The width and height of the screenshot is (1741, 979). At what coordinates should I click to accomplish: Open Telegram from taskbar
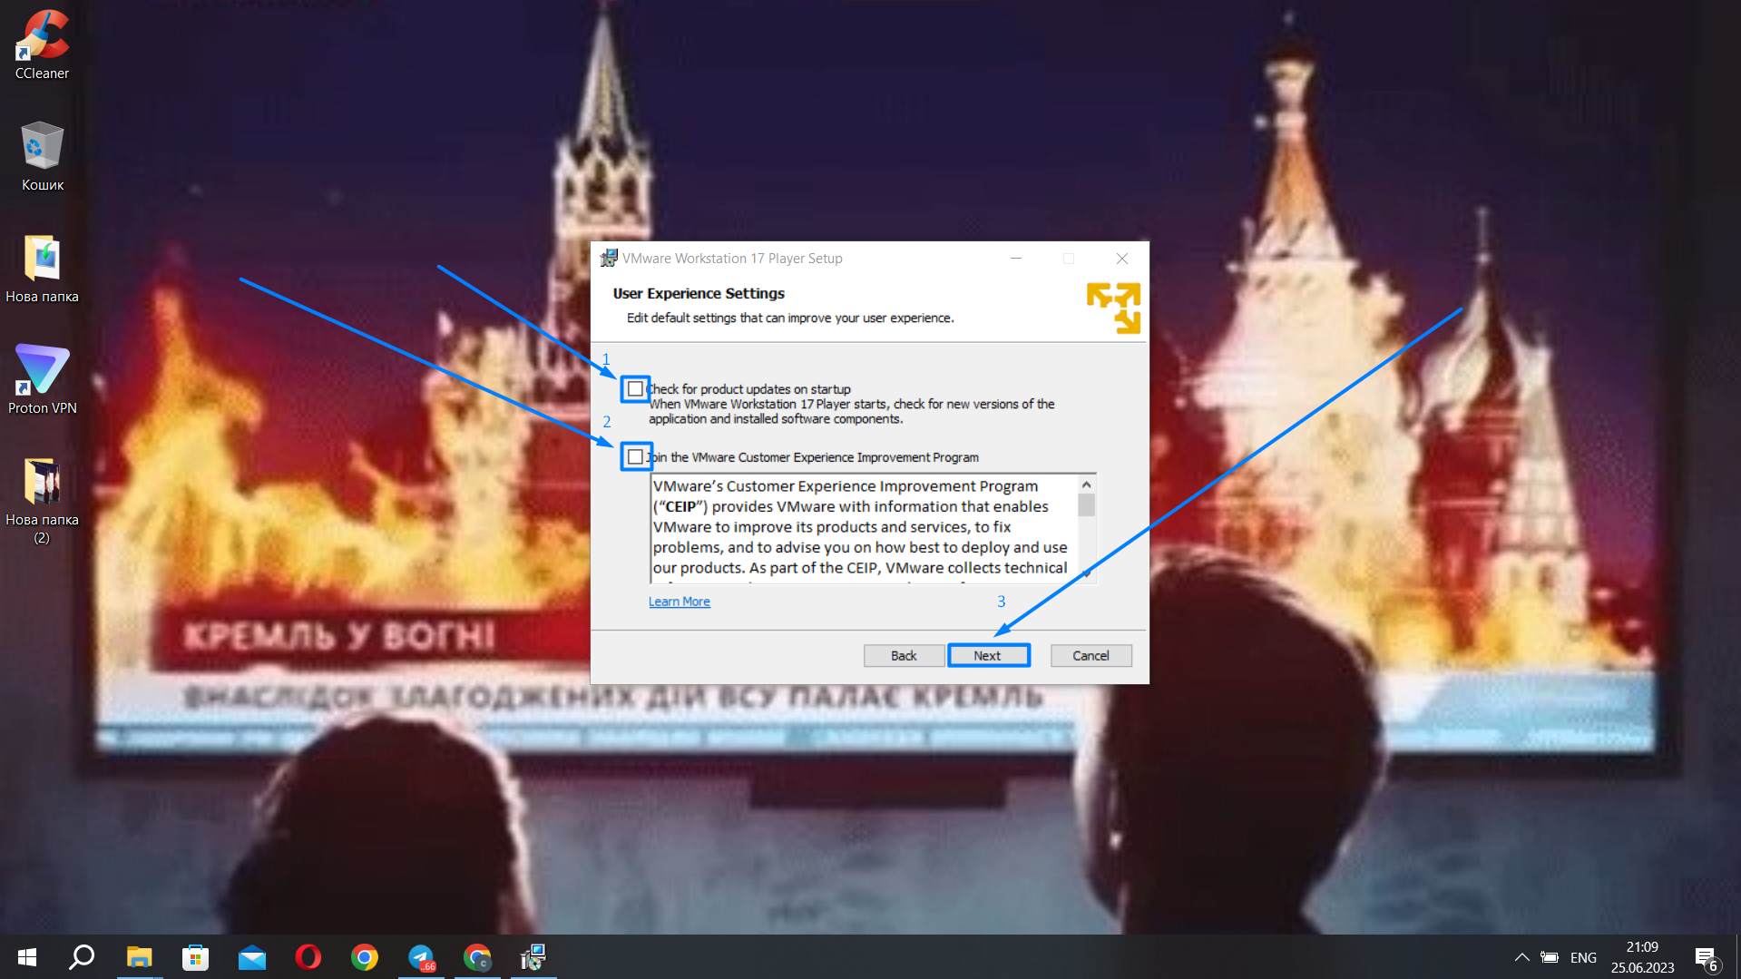coord(421,957)
